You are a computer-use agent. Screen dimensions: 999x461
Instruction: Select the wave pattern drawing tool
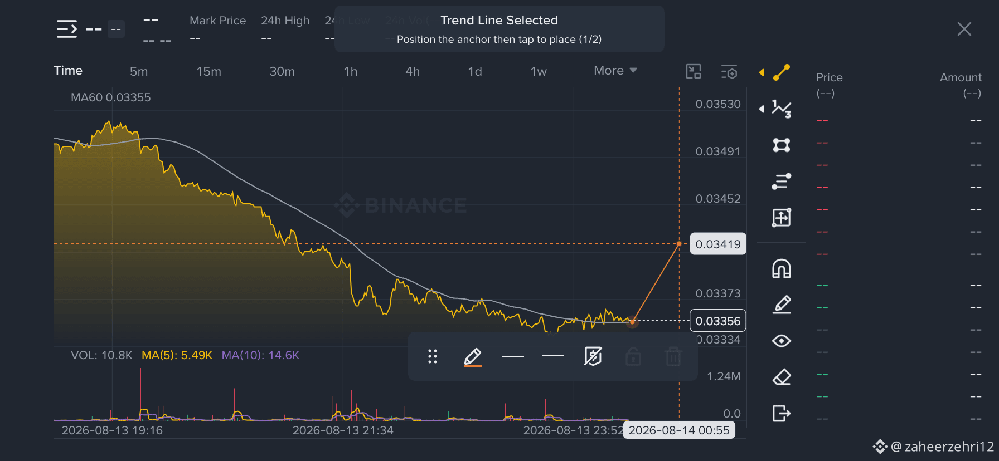point(782,109)
